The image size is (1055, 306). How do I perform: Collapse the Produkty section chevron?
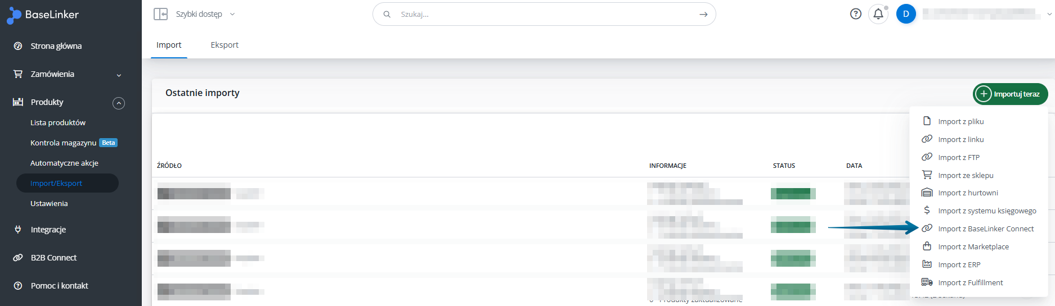tap(119, 103)
